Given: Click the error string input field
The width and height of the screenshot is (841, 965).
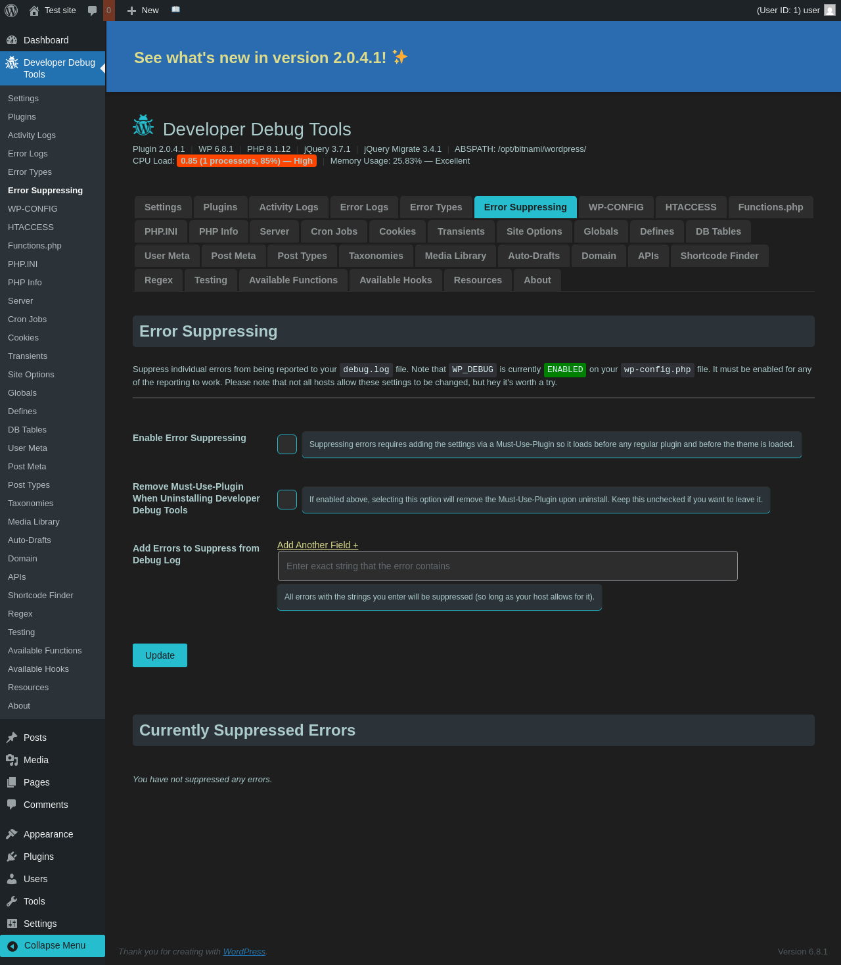Looking at the screenshot, I should click(507, 566).
